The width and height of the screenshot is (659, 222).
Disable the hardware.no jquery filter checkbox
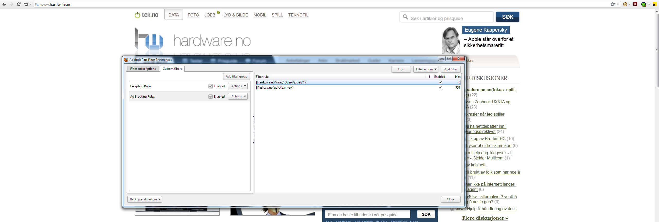[x=440, y=82]
